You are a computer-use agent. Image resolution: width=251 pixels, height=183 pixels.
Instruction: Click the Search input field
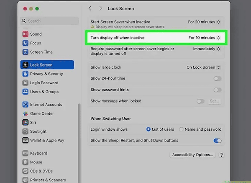(49, 21)
